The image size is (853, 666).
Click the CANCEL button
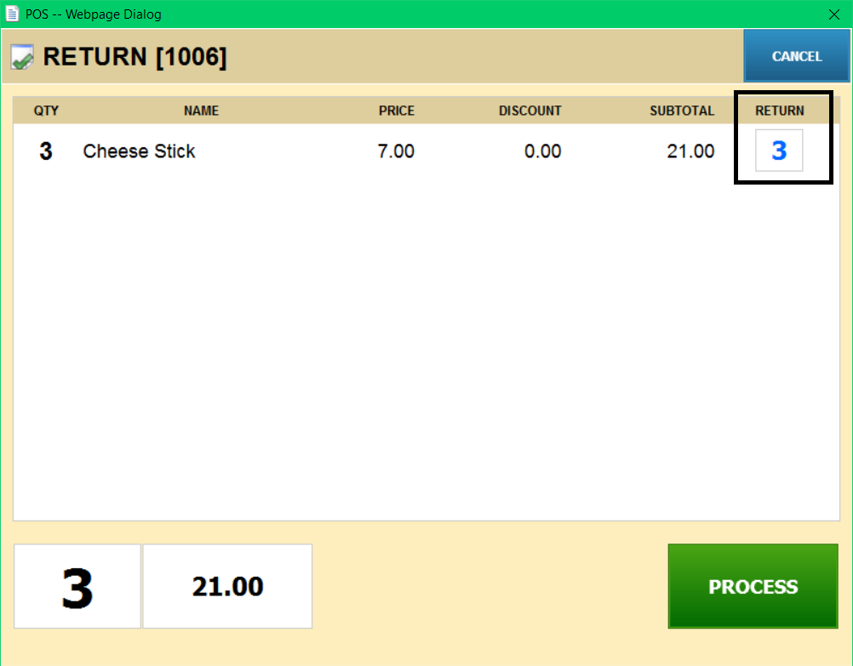pos(796,55)
